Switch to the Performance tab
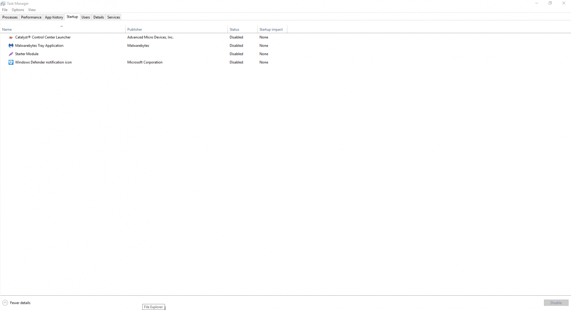The height and width of the screenshot is (310, 571). (x=31, y=17)
